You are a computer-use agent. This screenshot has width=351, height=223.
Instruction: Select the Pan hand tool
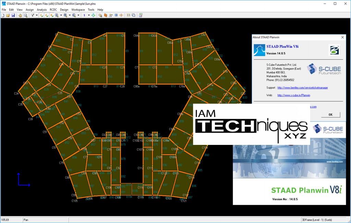pyautogui.click(x=20, y=15)
